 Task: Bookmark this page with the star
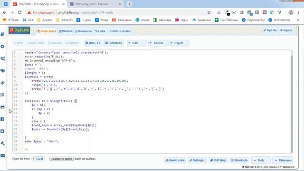[x=209, y=12]
